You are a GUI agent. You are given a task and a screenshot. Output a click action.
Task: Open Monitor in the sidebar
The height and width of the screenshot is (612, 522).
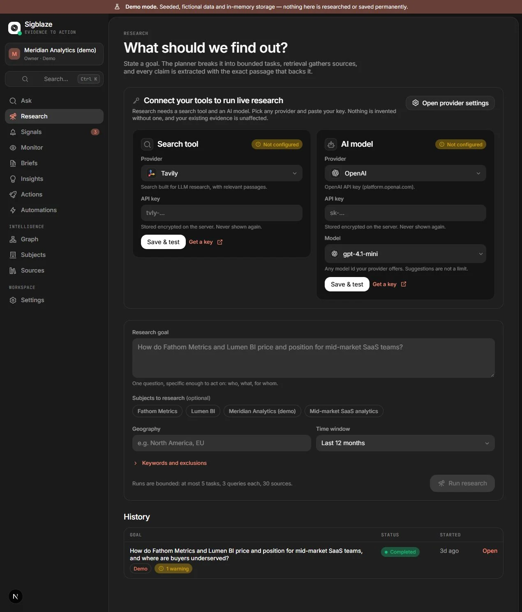coord(54,148)
